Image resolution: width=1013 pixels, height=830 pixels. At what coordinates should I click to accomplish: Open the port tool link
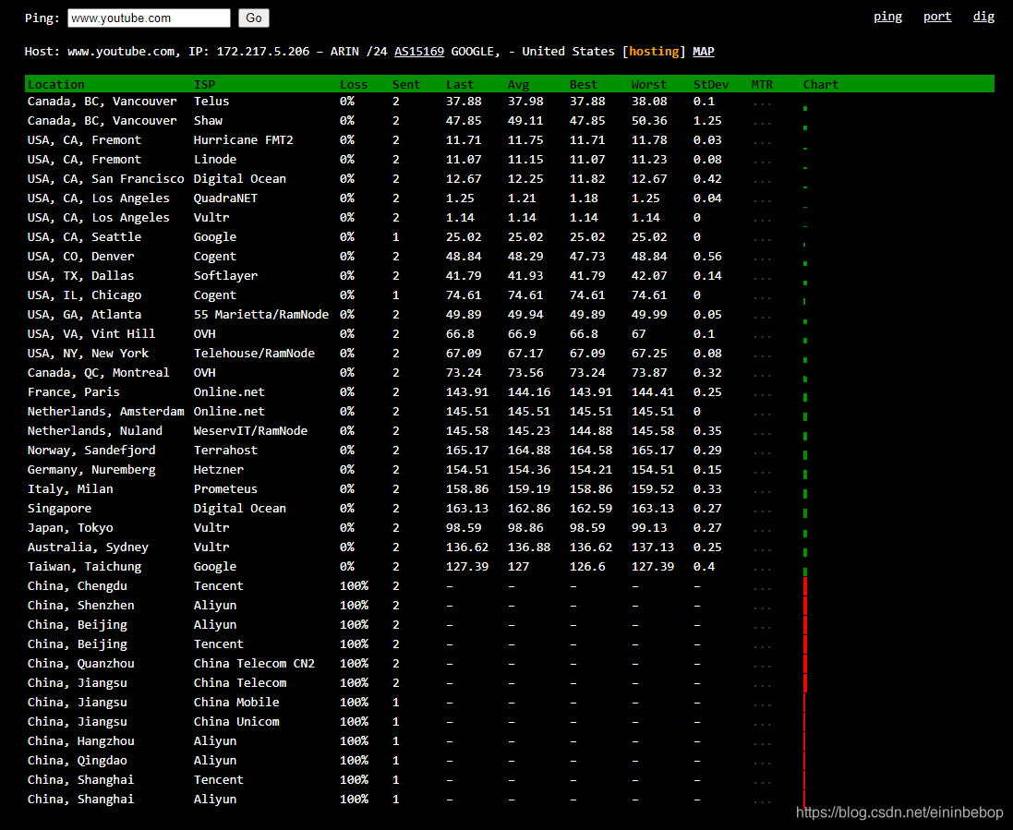pos(936,17)
